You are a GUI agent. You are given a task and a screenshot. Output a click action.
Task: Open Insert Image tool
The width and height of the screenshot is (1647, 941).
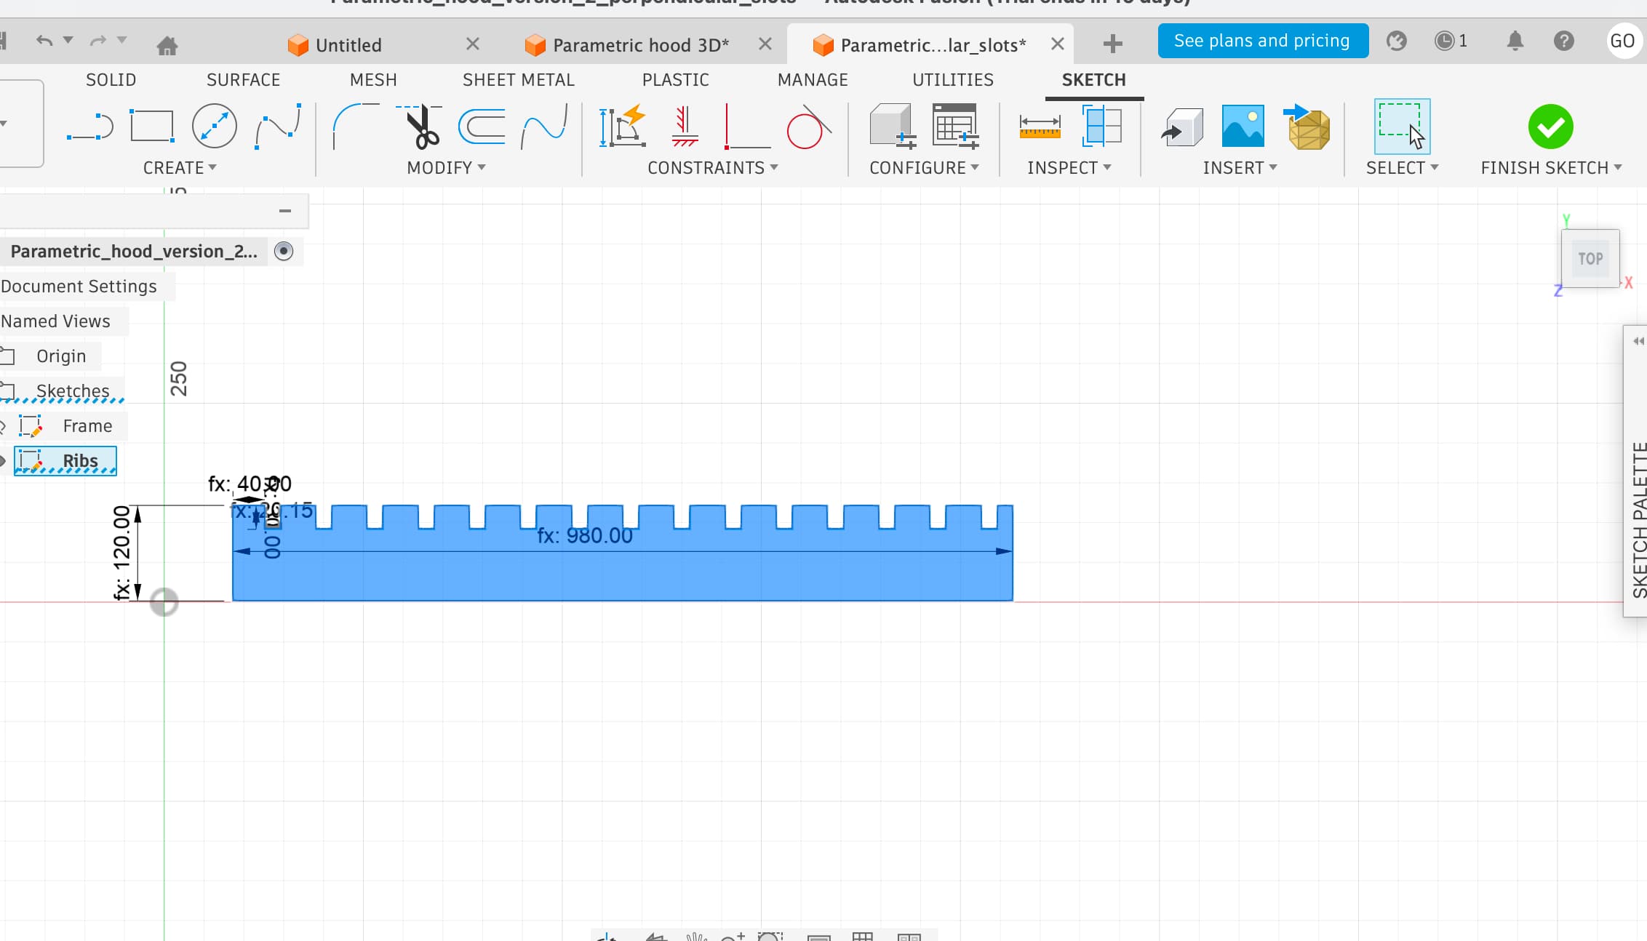point(1243,127)
